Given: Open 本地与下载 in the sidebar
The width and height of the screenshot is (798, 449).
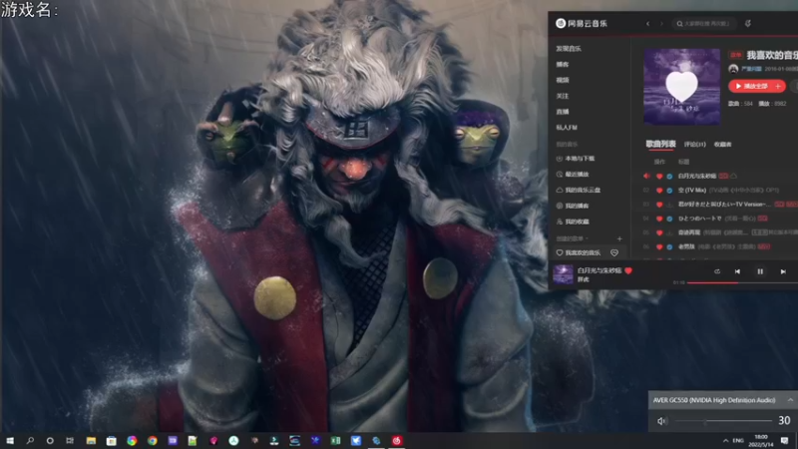Looking at the screenshot, I should (576, 159).
